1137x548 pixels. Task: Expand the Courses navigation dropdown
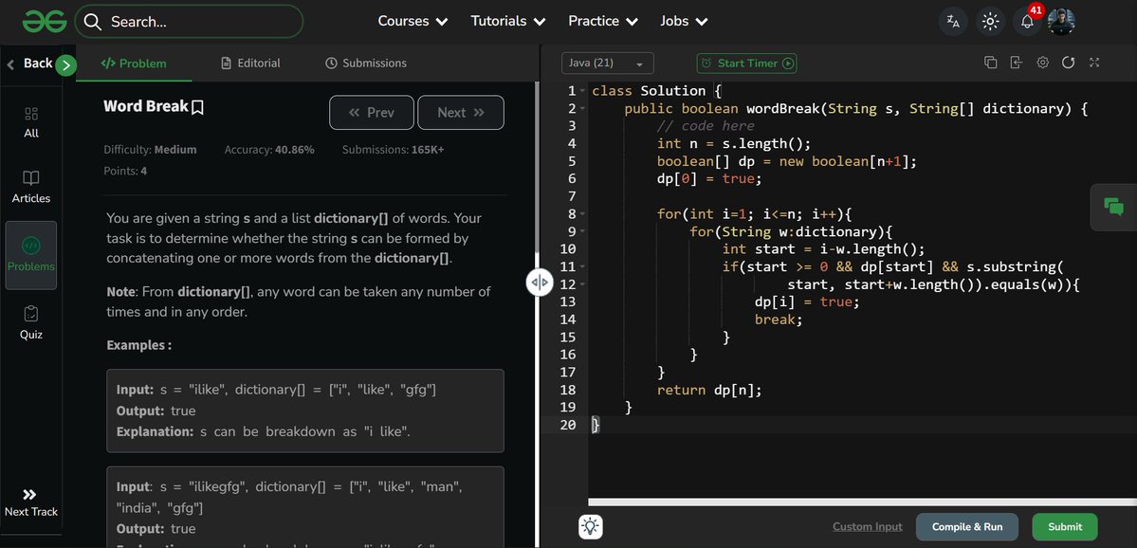[x=412, y=20]
